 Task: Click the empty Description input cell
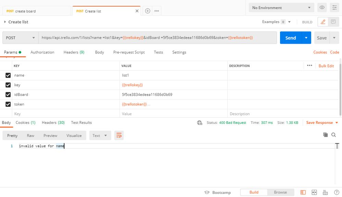(x=283, y=114)
